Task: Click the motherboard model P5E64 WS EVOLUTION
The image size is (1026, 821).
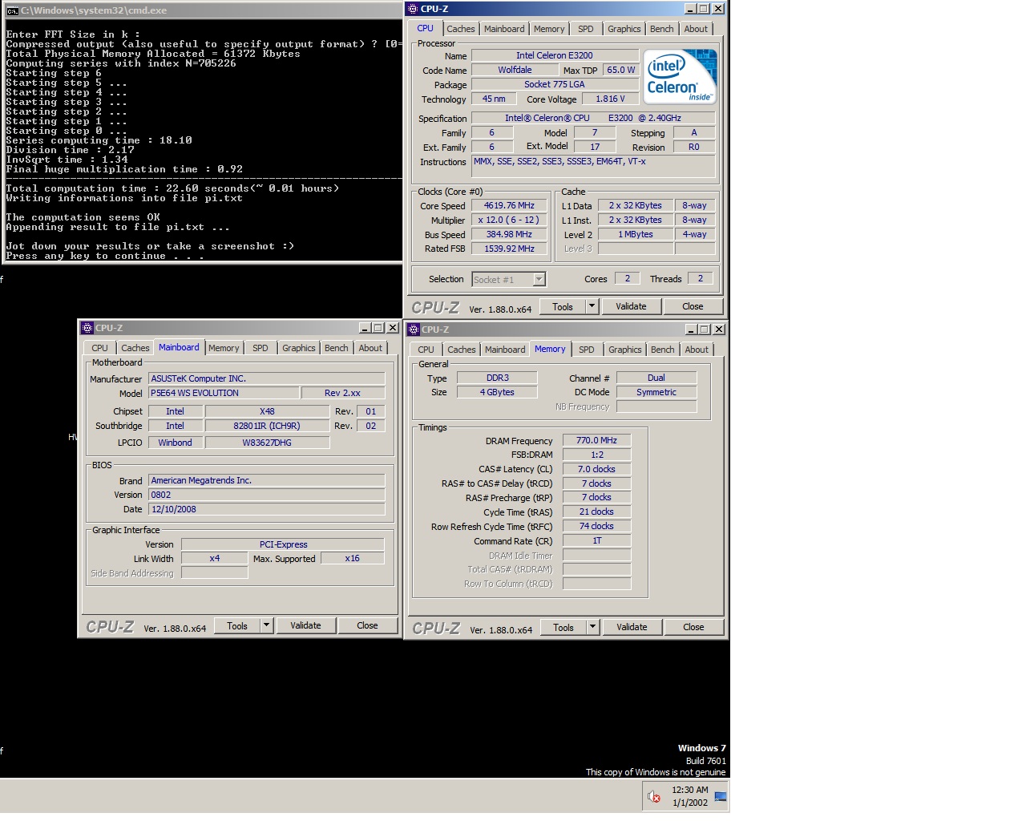Action: pos(224,393)
